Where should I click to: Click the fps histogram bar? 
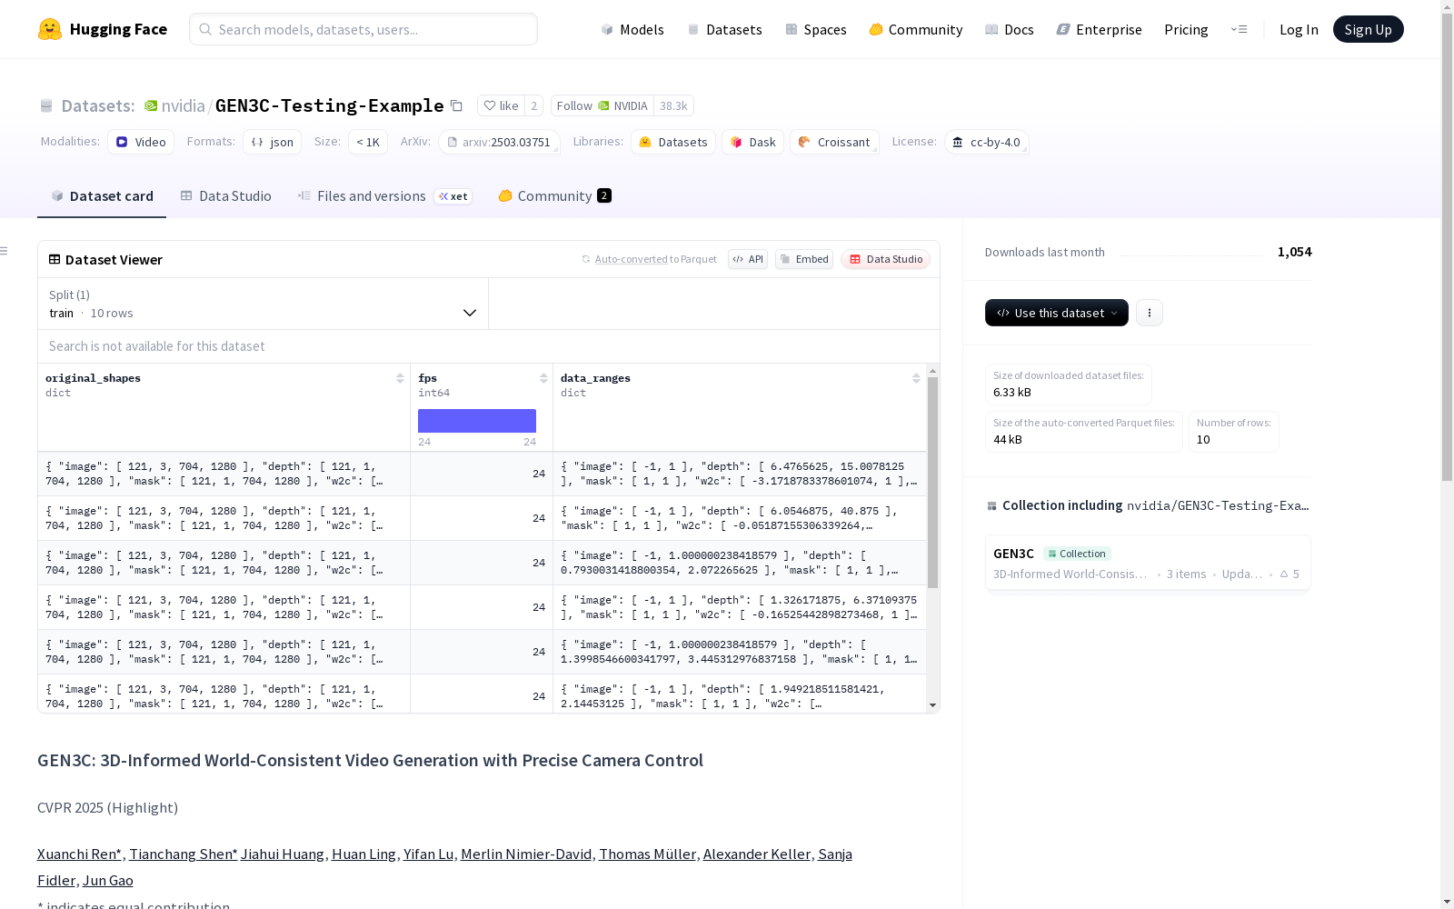point(477,421)
